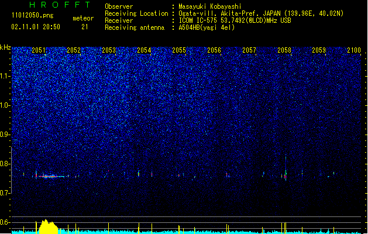
Task: Click the kHz axis unit label
Action: pos(5,47)
